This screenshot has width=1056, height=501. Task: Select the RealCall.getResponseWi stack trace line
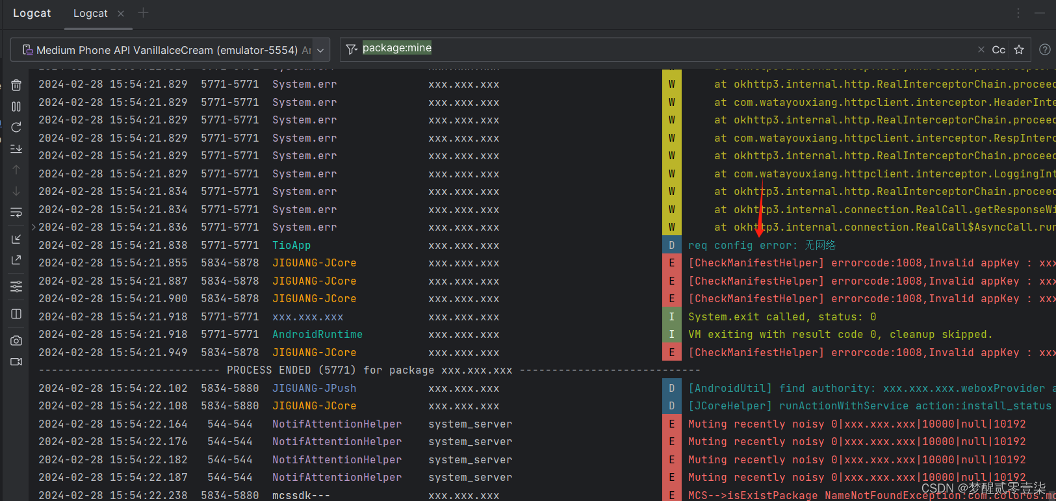coord(884,209)
